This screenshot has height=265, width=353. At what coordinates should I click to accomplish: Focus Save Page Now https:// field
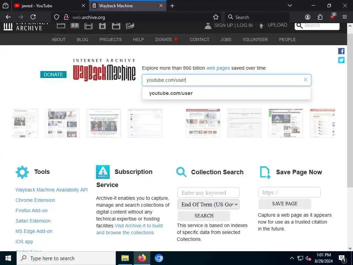point(290,192)
